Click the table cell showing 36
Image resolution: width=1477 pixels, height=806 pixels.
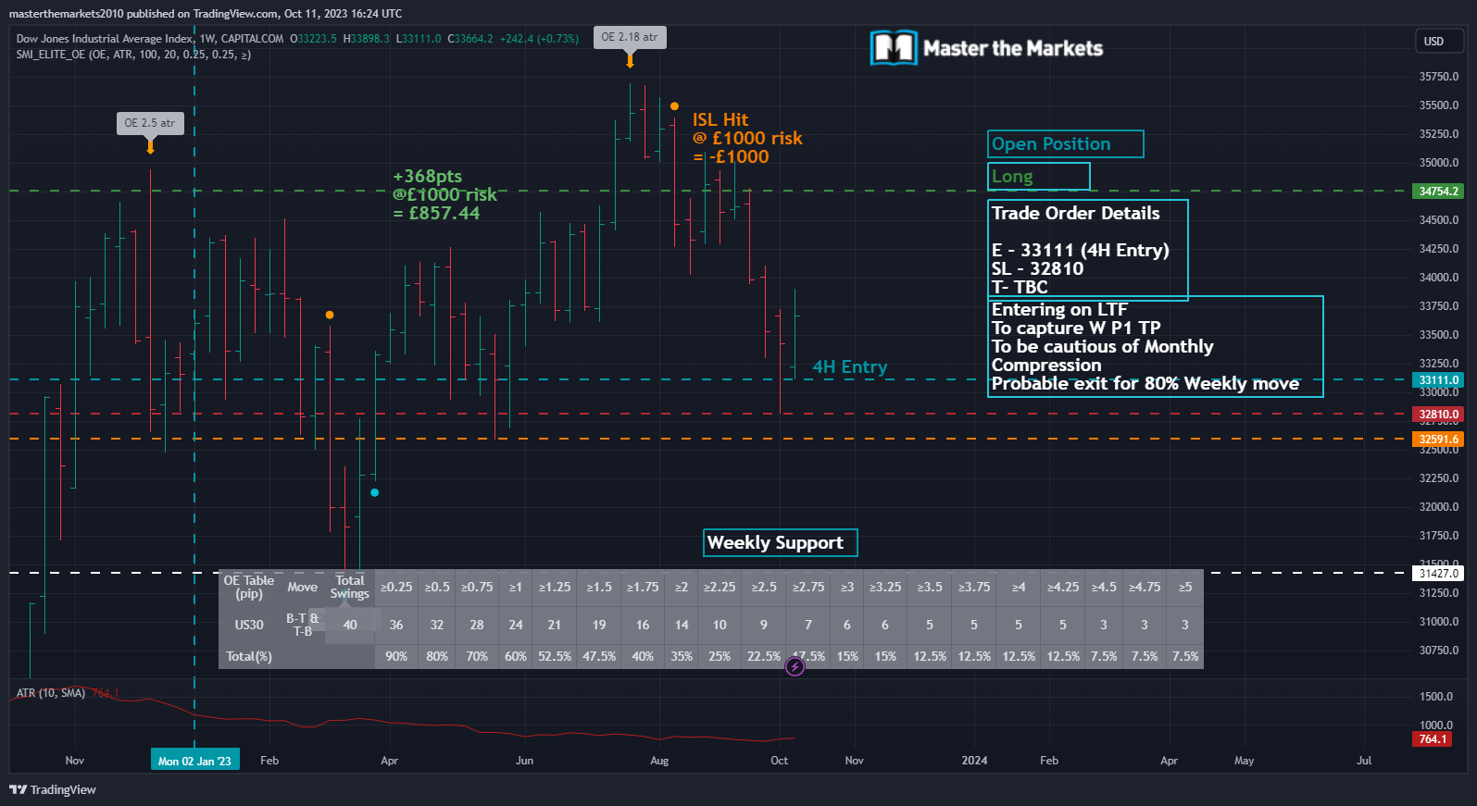click(396, 626)
